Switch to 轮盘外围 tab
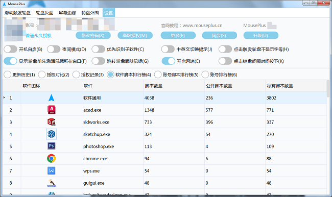This screenshot has height=197, width=332. (x=90, y=13)
